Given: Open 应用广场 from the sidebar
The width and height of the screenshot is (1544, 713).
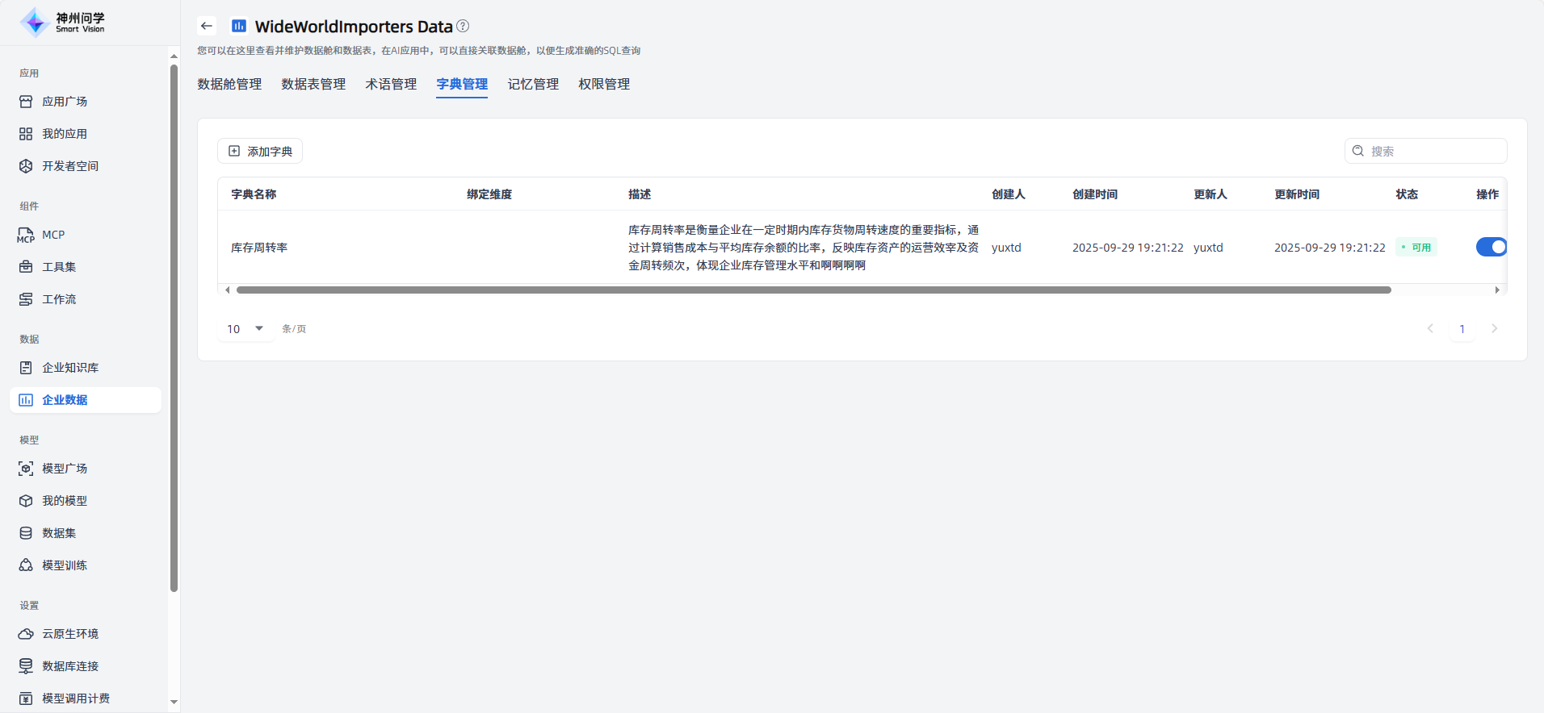Looking at the screenshot, I should coord(65,102).
